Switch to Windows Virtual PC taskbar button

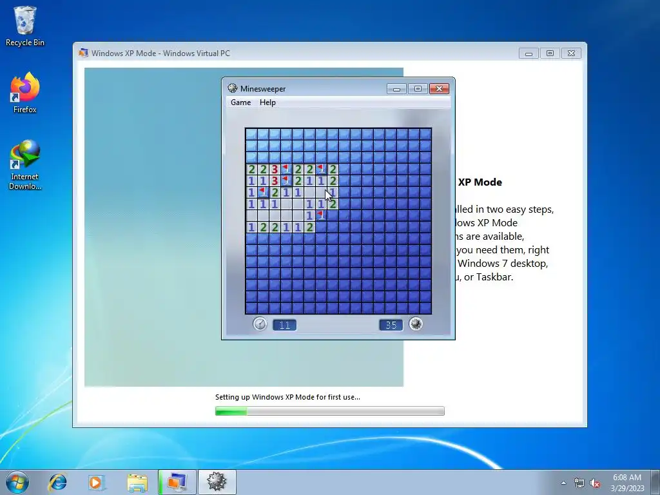[177, 482]
